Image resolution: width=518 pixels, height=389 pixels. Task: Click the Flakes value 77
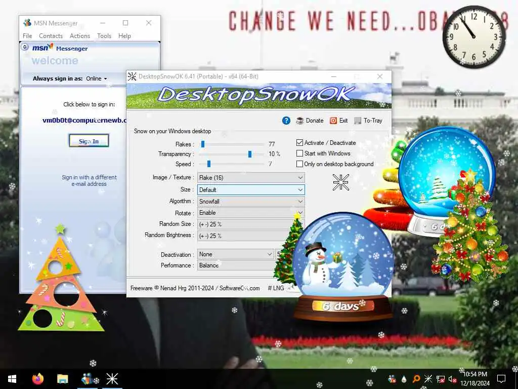click(x=272, y=144)
